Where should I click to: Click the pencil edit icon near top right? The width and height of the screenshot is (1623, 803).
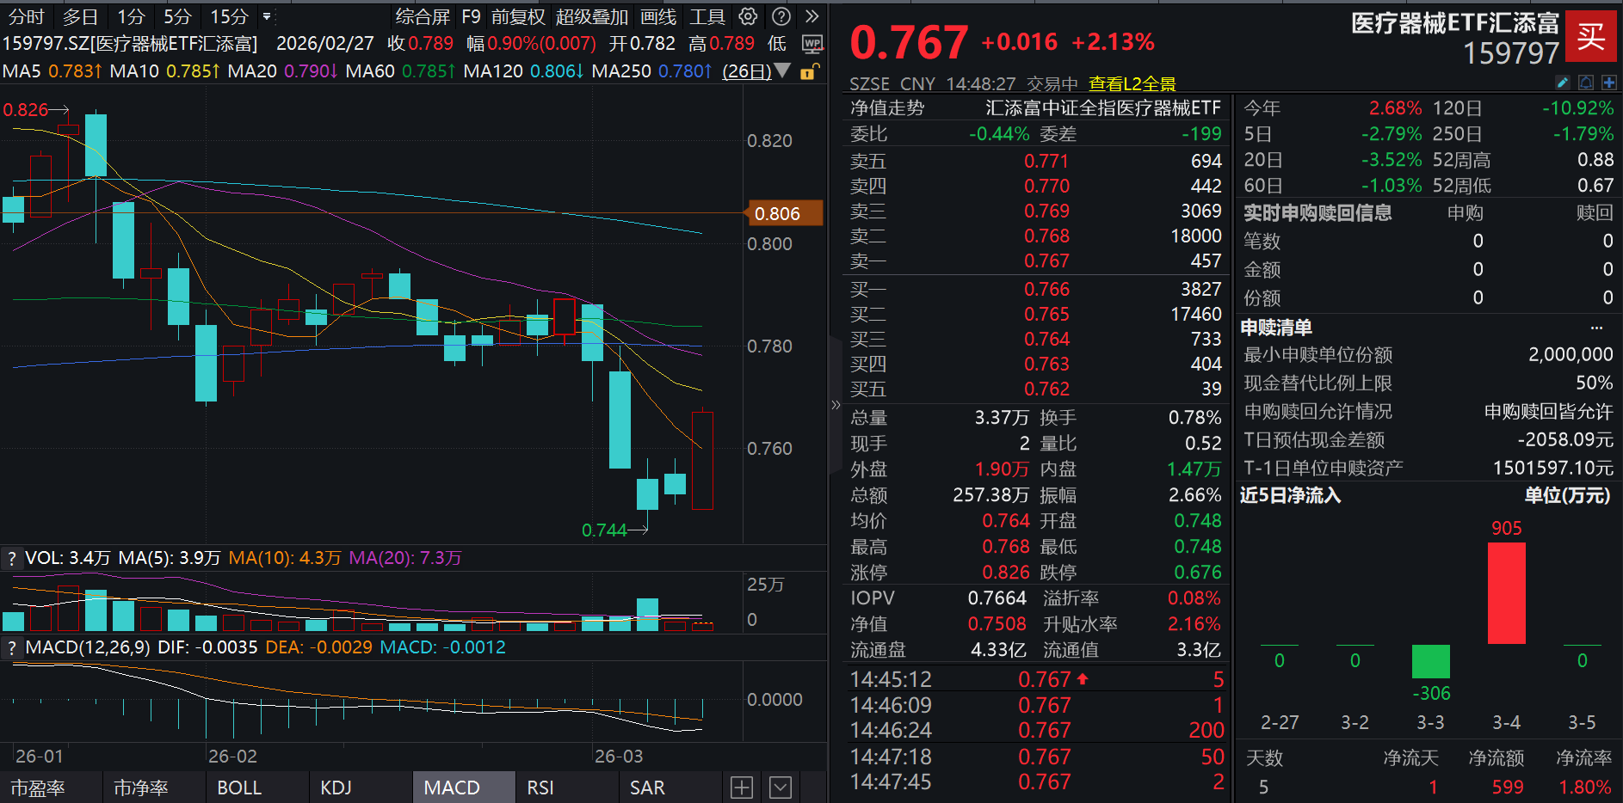coord(1561,83)
